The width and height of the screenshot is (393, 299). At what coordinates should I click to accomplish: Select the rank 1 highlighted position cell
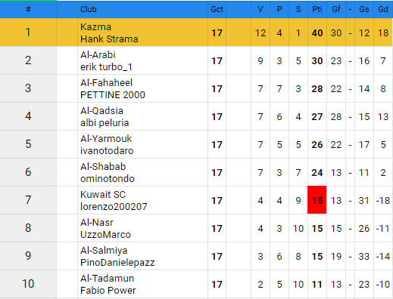tap(28, 32)
